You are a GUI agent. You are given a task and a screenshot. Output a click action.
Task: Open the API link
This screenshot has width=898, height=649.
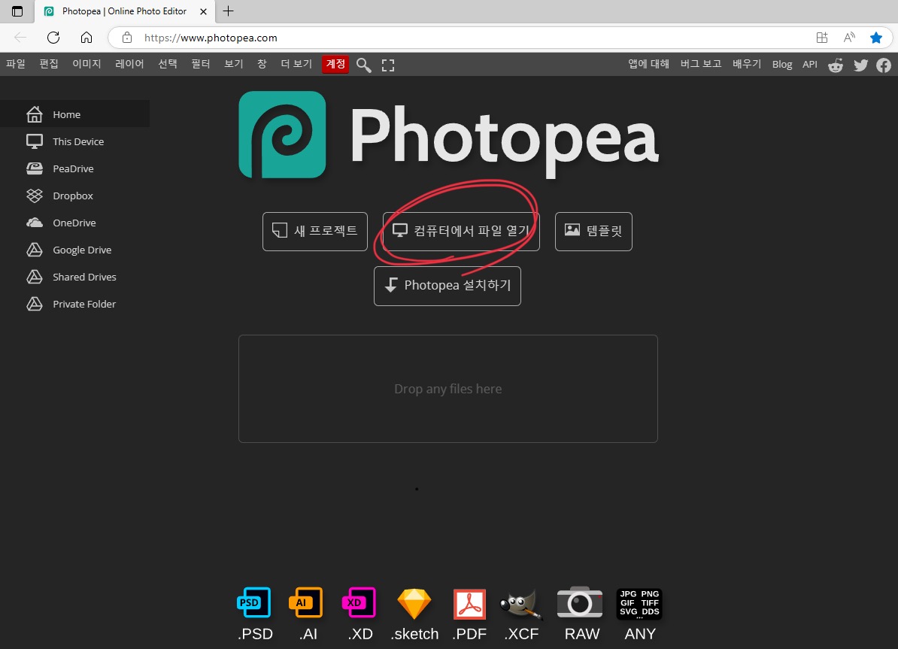coord(810,64)
